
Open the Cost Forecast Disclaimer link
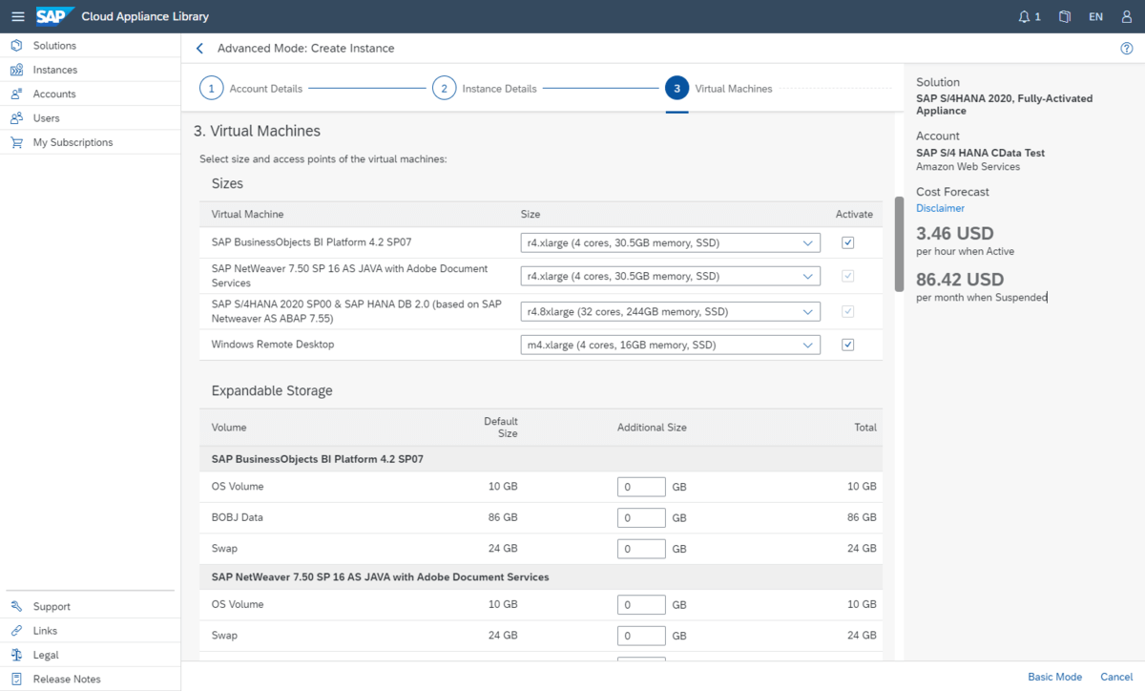[x=940, y=208]
